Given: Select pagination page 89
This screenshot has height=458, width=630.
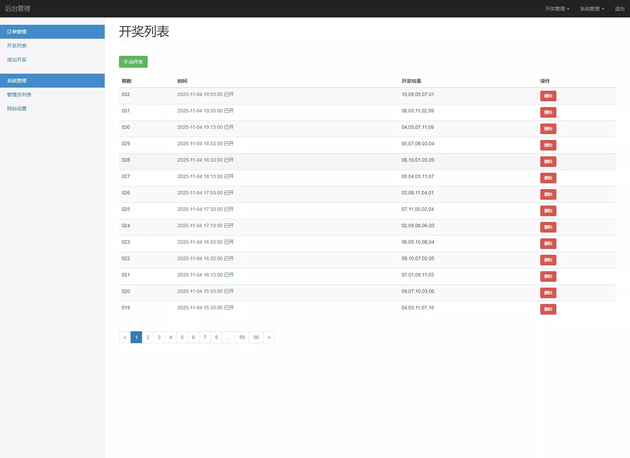Looking at the screenshot, I should (x=242, y=337).
